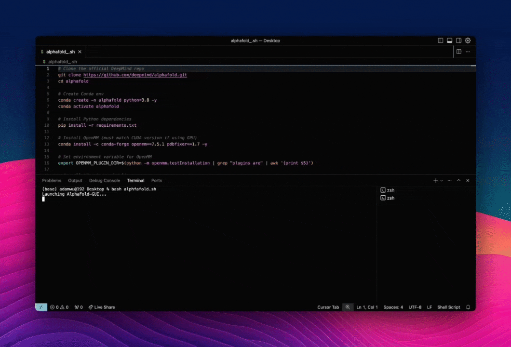Image resolution: width=511 pixels, height=347 pixels.
Task: Create a new terminal with plus icon
Action: pyautogui.click(x=435, y=180)
